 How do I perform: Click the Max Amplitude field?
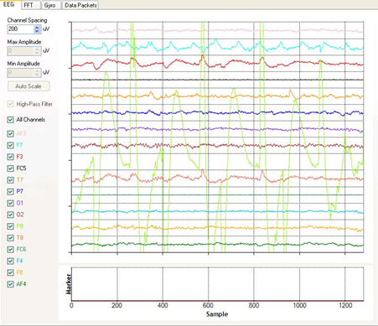[20, 51]
